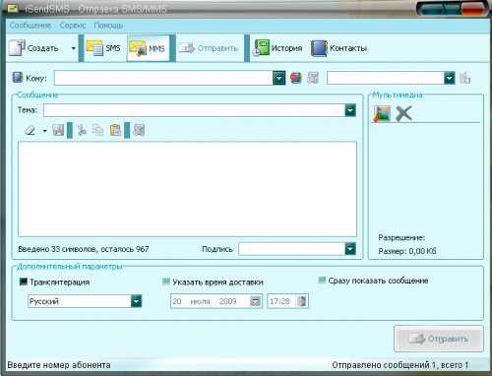Open the eraser tool dropdown arrow
The height and width of the screenshot is (376, 492).
click(x=45, y=131)
